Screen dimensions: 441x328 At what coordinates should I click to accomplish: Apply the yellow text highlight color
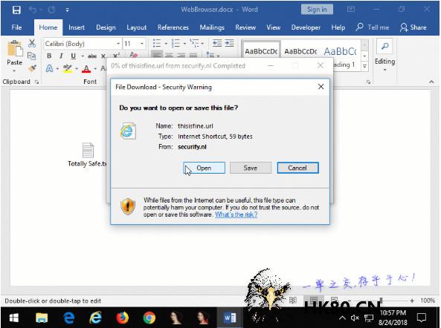click(68, 68)
